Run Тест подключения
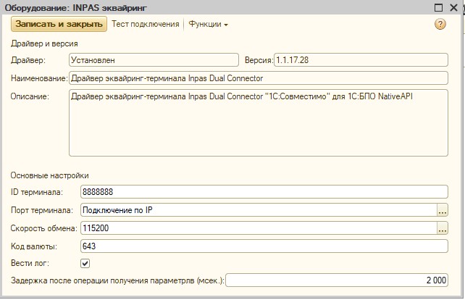The width and height of the screenshot is (465, 300). click(x=146, y=24)
